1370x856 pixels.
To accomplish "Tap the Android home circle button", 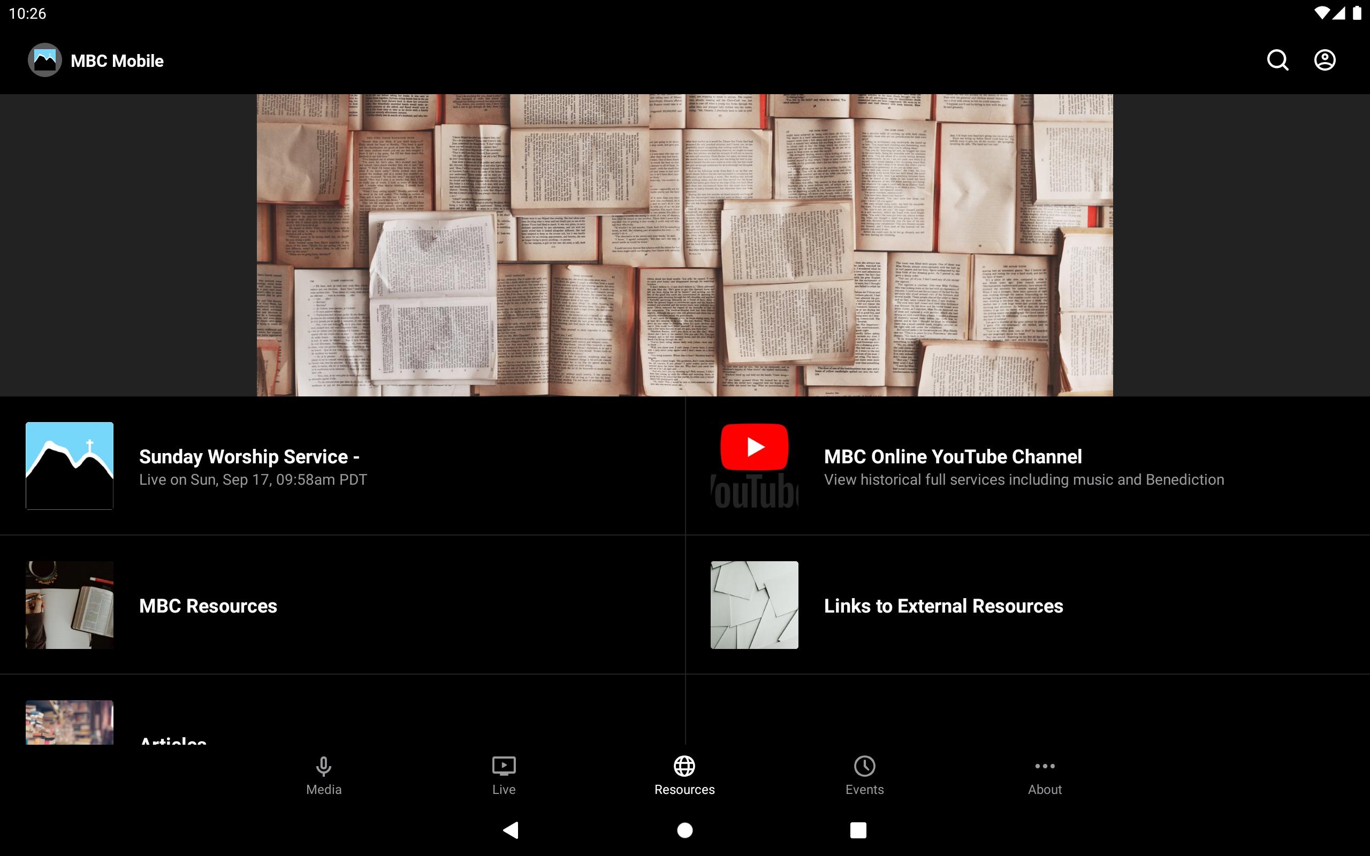I will point(684,830).
